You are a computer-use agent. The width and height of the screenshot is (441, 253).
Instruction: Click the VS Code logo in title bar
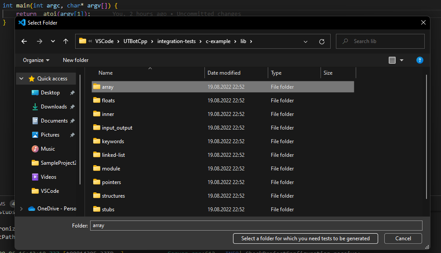coord(22,22)
